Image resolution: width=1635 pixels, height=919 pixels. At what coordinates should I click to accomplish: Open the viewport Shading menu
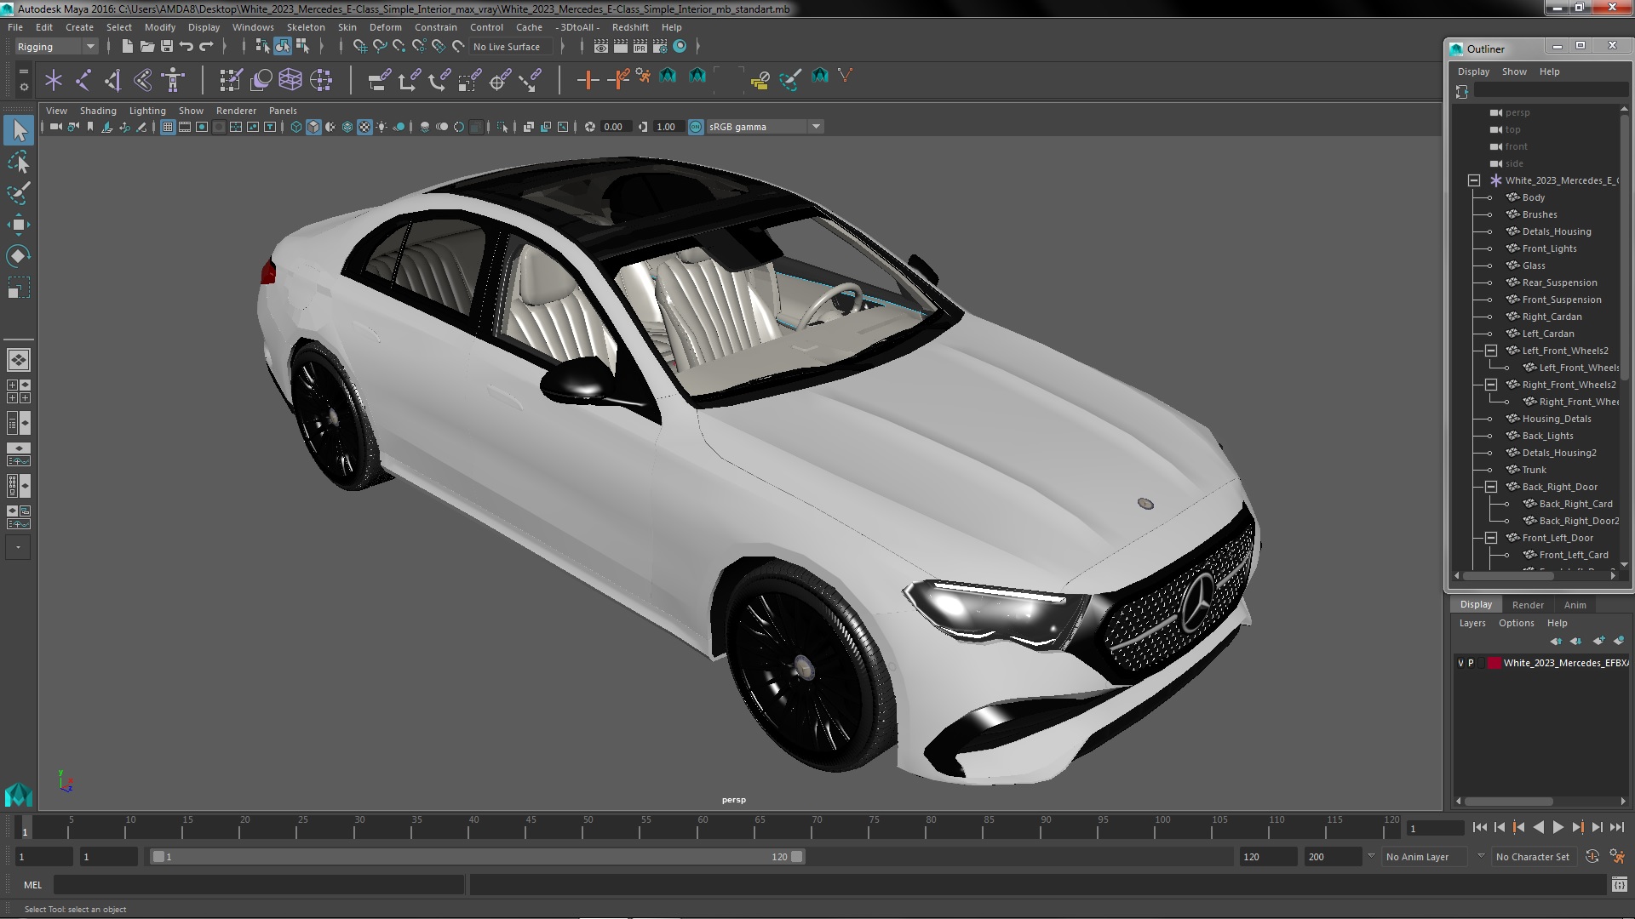tap(98, 111)
